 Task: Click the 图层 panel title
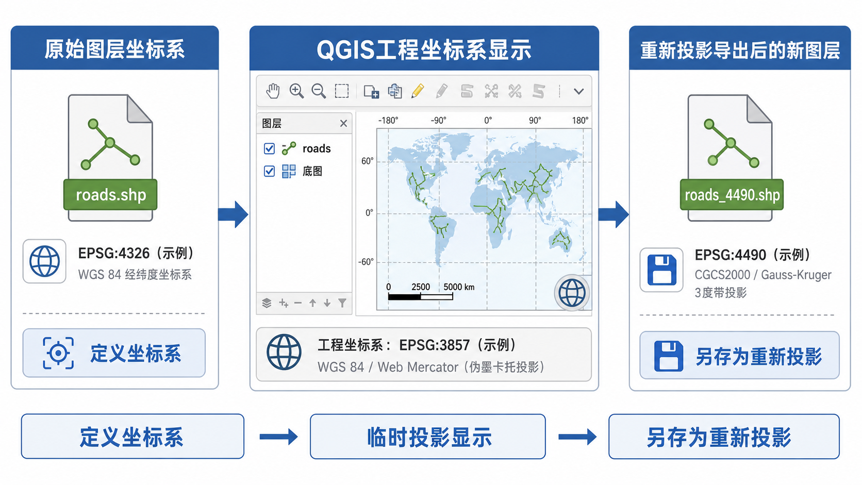[272, 123]
